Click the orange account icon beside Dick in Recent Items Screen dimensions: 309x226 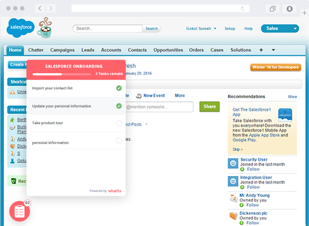(12, 146)
